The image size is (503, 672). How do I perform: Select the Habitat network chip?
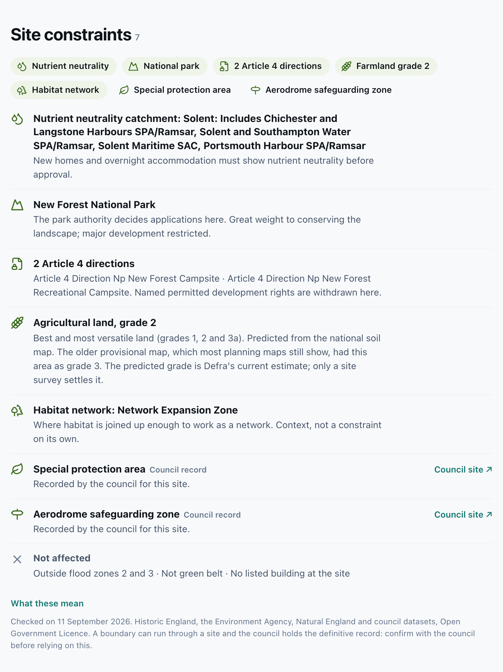pos(59,90)
